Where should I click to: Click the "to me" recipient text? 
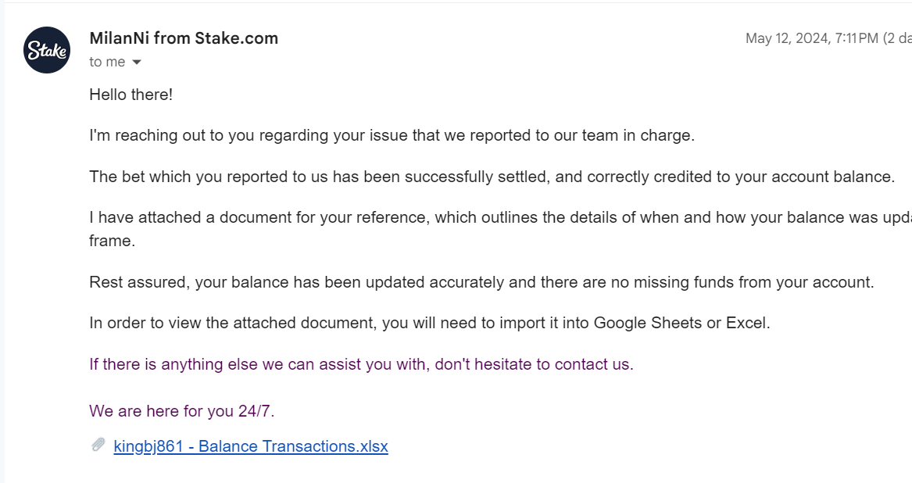coord(107,62)
